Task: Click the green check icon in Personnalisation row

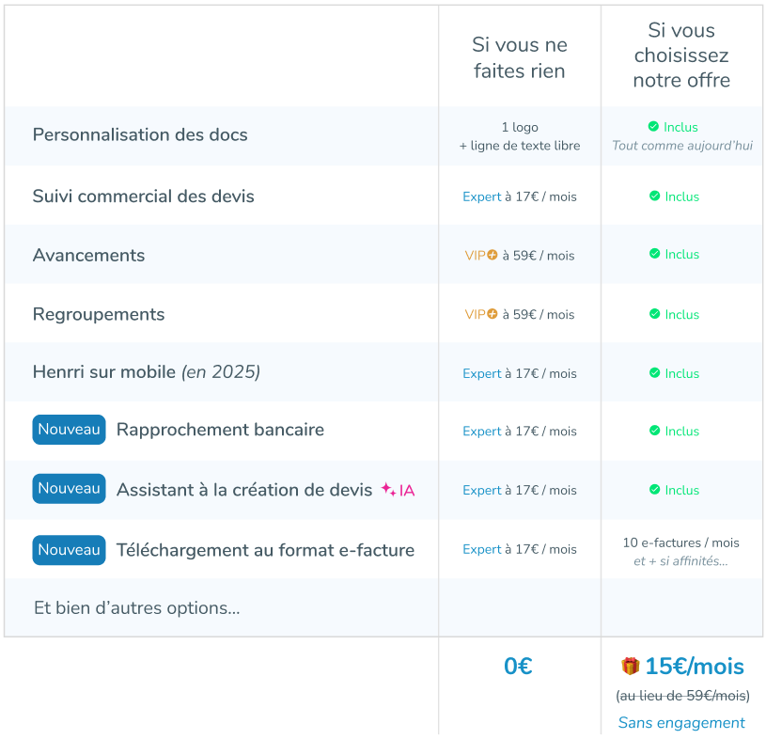Action: coord(653,127)
